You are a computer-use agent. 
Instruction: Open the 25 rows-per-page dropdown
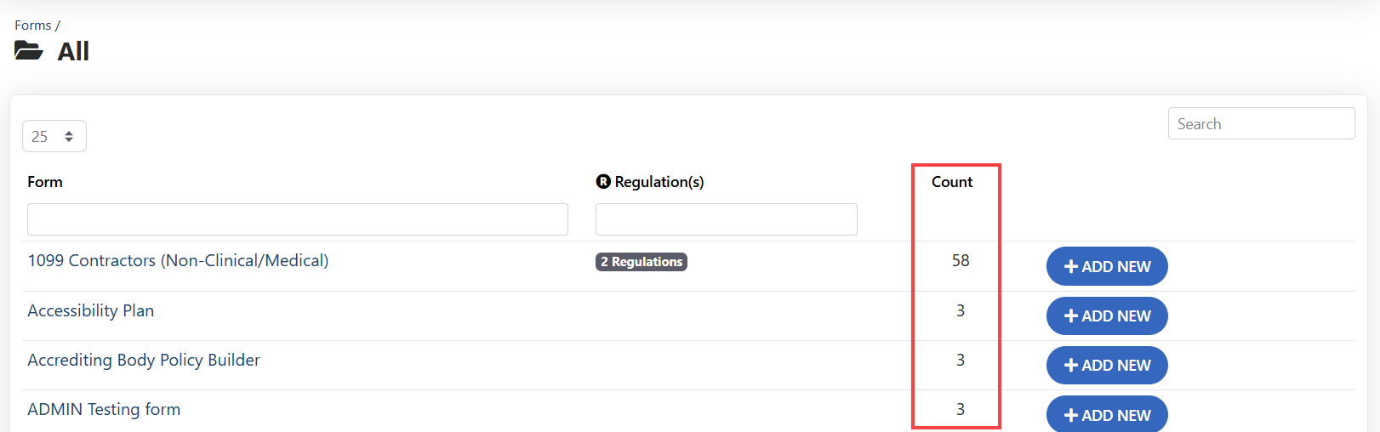(x=54, y=136)
